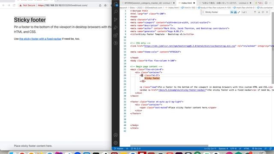Reload the browser page
The height and width of the screenshot is (154, 274).
point(14,6)
